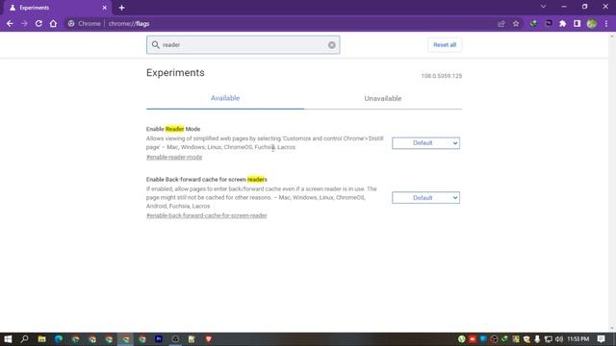616x346 pixels.
Task: Launch Brave browser from taskbar
Action: [209, 339]
